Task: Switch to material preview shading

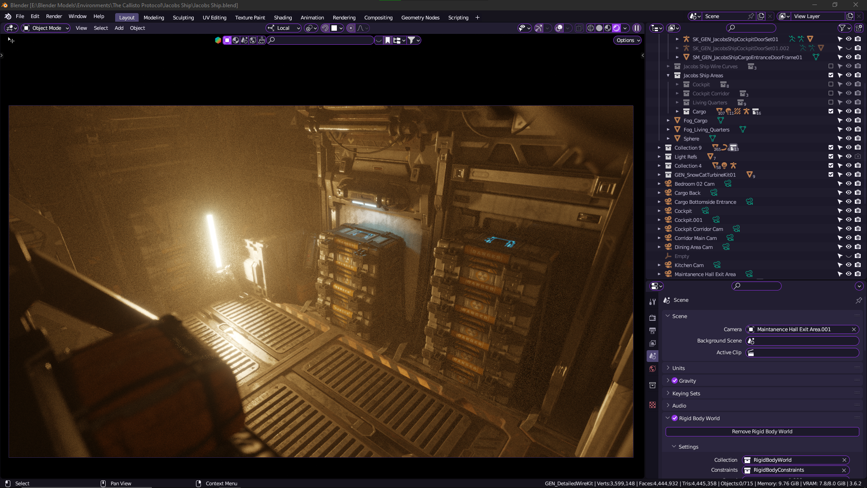Action: [608, 28]
